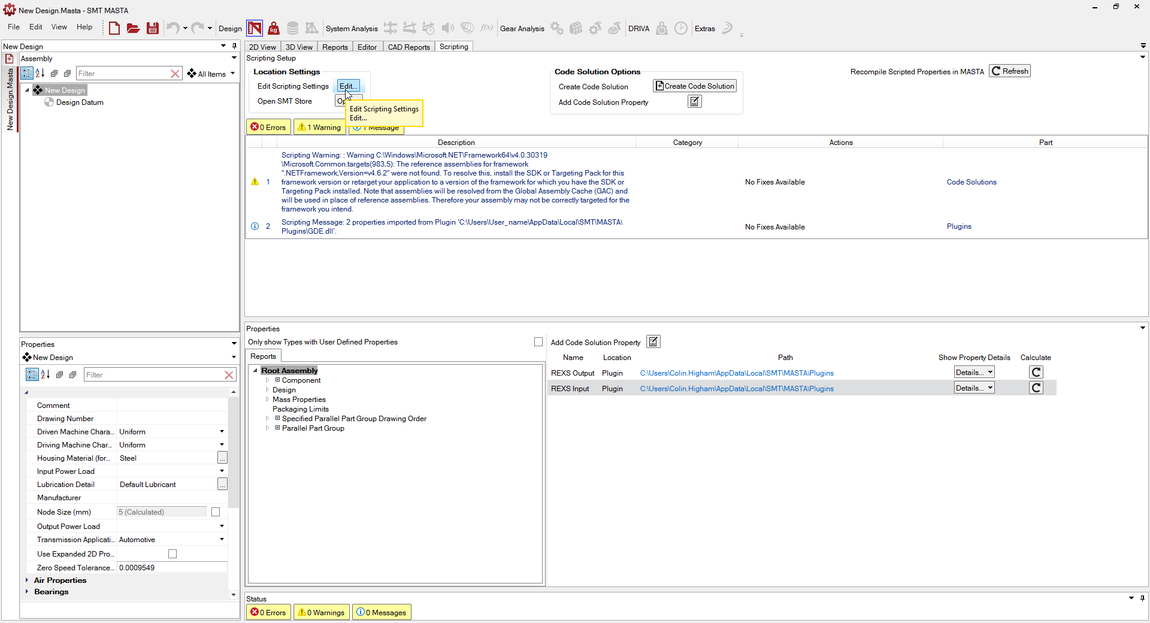
Task: Toggle the 1 Warning filter button
Action: [319, 127]
